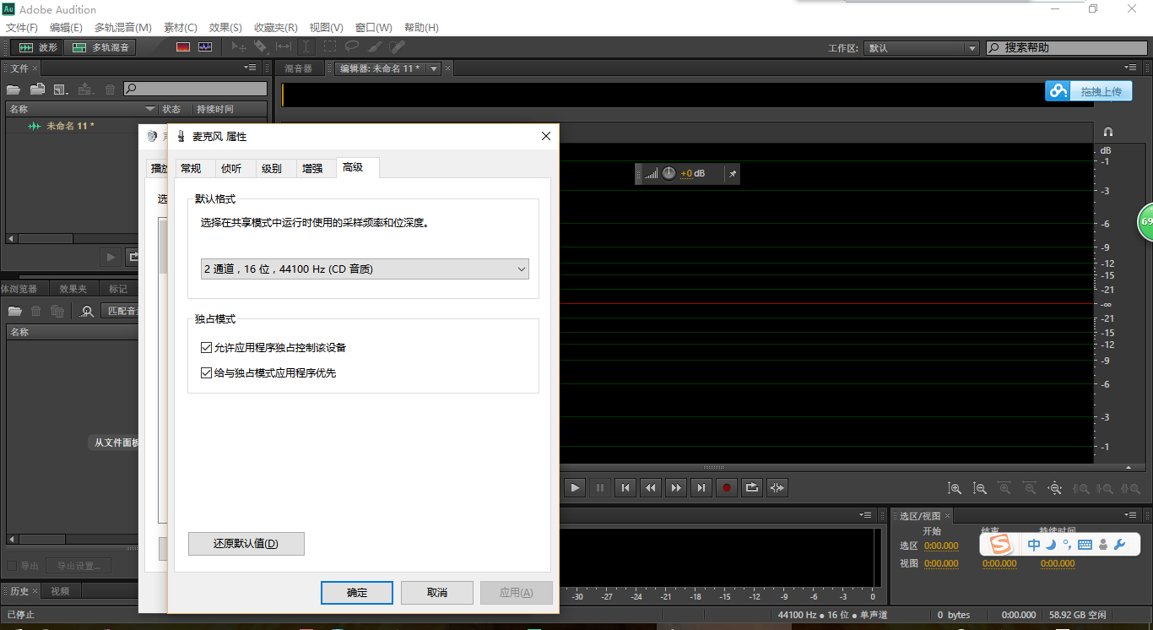Toggle the 导出 checkbox in match volume panel
1153x630 pixels.
click(x=12, y=566)
